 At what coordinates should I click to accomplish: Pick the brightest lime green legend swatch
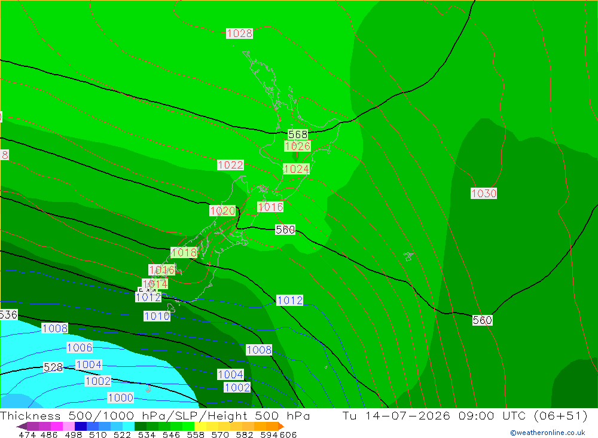[x=188, y=426]
